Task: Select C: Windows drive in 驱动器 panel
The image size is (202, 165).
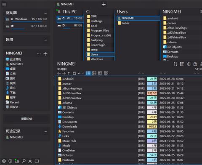Action: click(27, 19)
